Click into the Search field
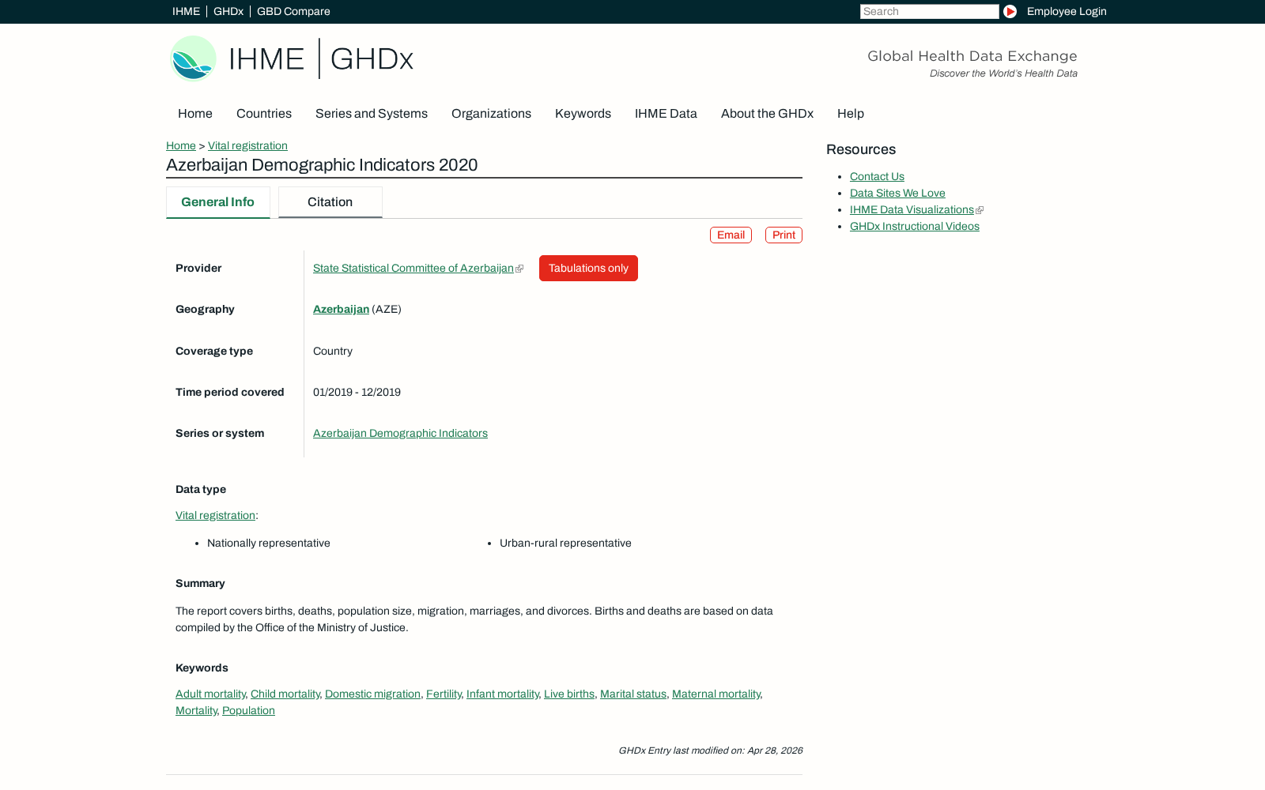Image resolution: width=1265 pixels, height=790 pixels. pos(929,11)
